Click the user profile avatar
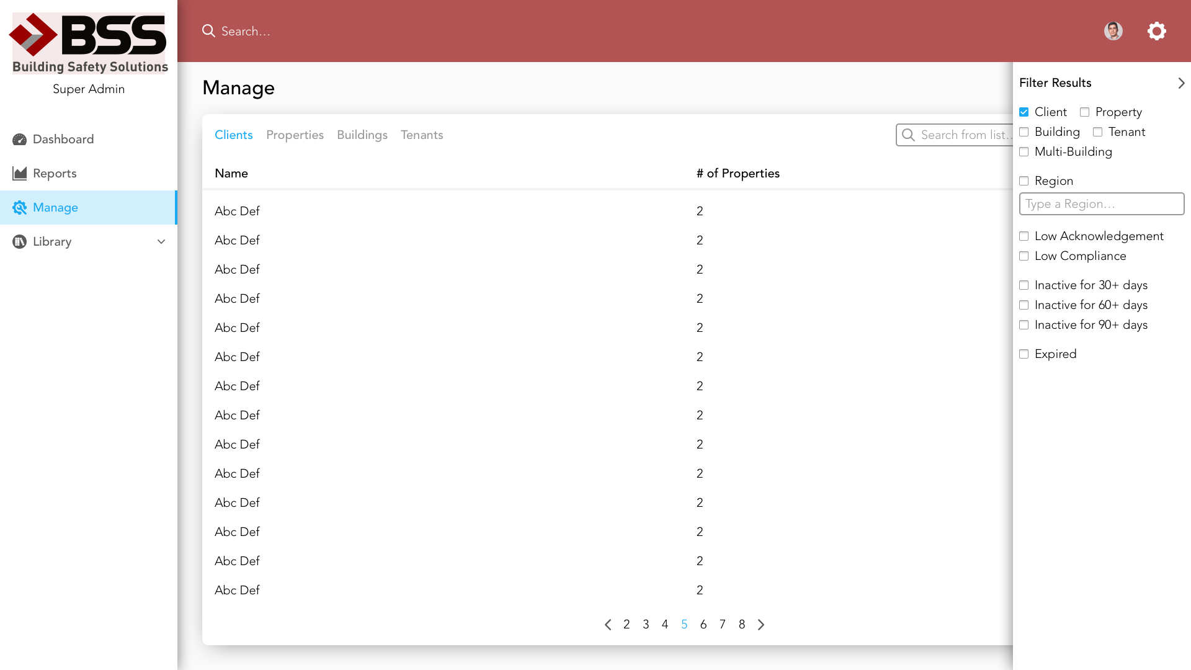This screenshot has height=670, width=1191. point(1113,31)
